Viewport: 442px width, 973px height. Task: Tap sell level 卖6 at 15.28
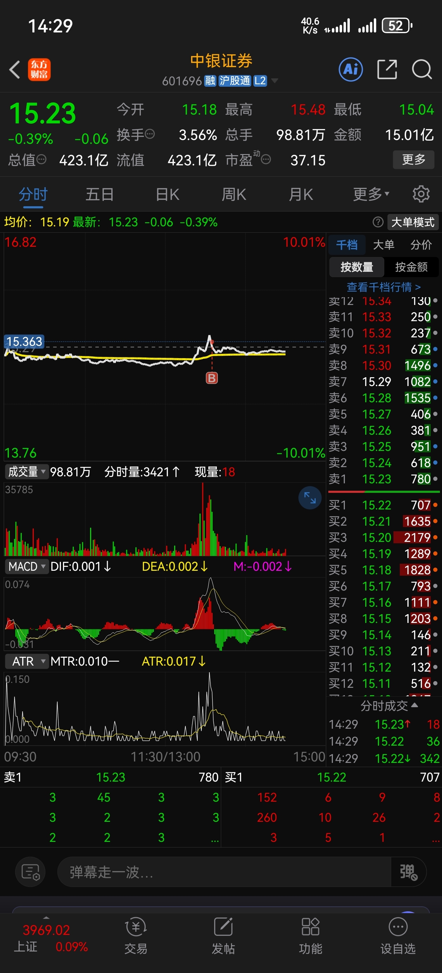point(383,398)
